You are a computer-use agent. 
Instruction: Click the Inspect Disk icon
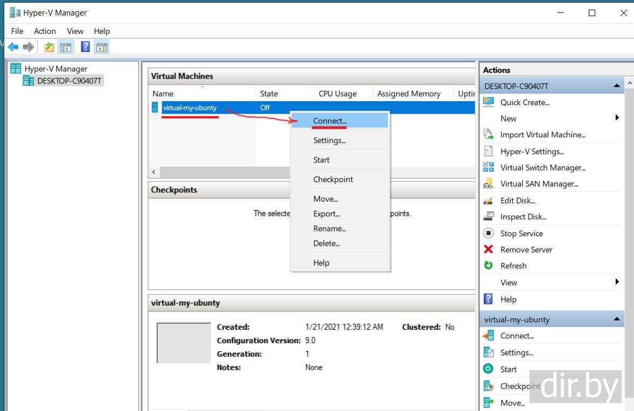point(489,217)
